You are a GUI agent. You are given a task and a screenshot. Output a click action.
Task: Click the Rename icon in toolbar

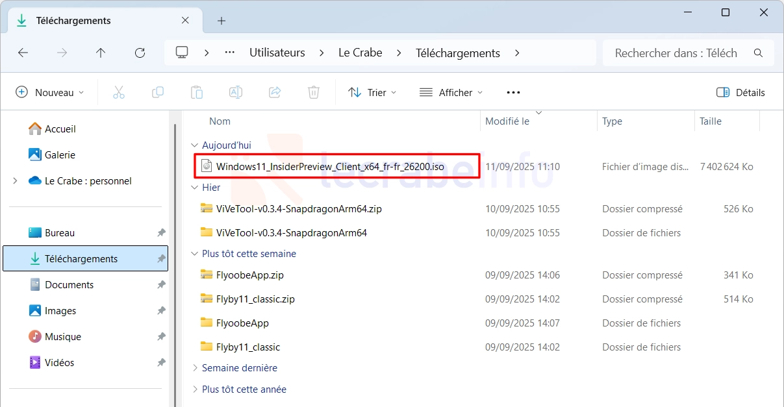tap(236, 92)
